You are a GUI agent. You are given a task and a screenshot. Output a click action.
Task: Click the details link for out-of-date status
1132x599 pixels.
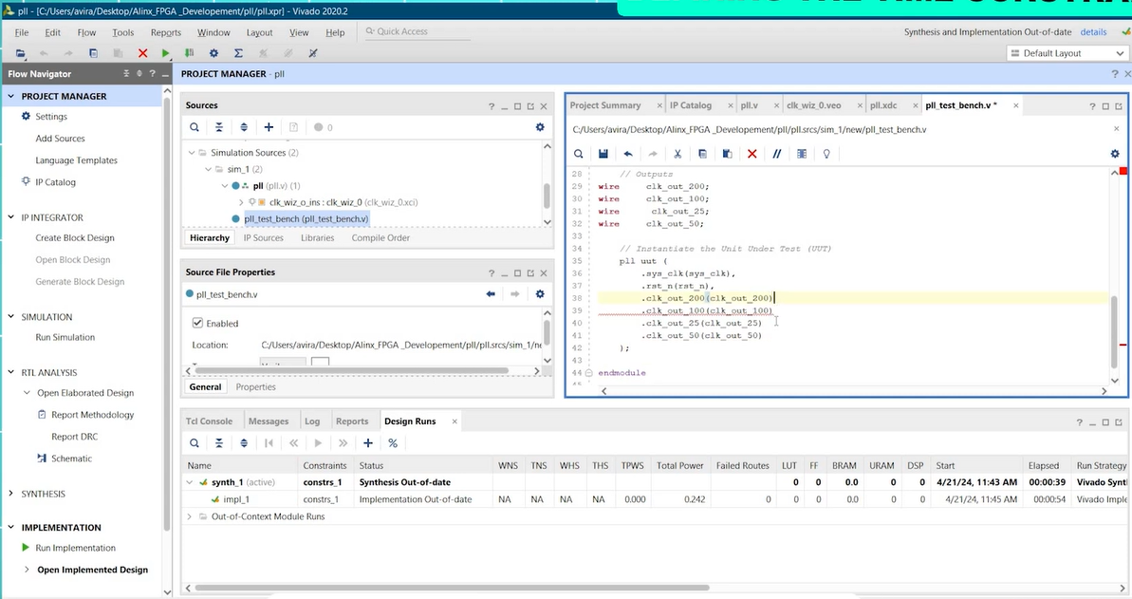click(1093, 31)
